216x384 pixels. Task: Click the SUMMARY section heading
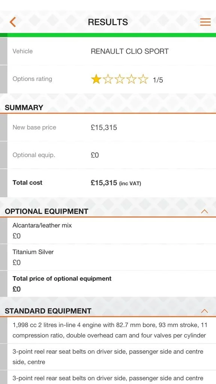[x=24, y=108]
